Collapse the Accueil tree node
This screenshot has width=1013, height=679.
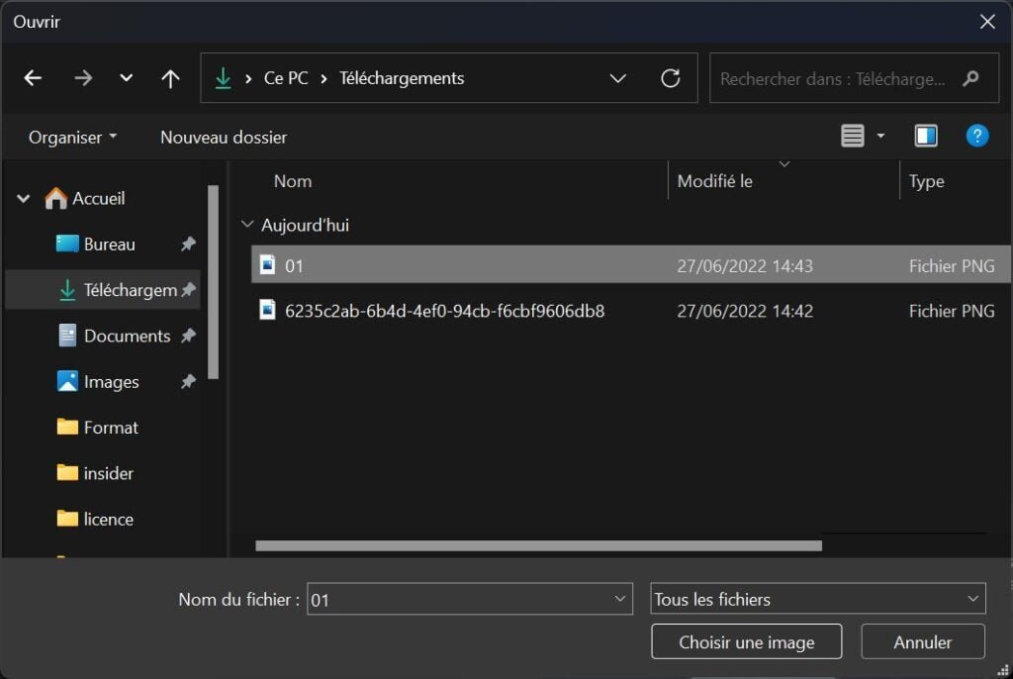click(x=24, y=199)
